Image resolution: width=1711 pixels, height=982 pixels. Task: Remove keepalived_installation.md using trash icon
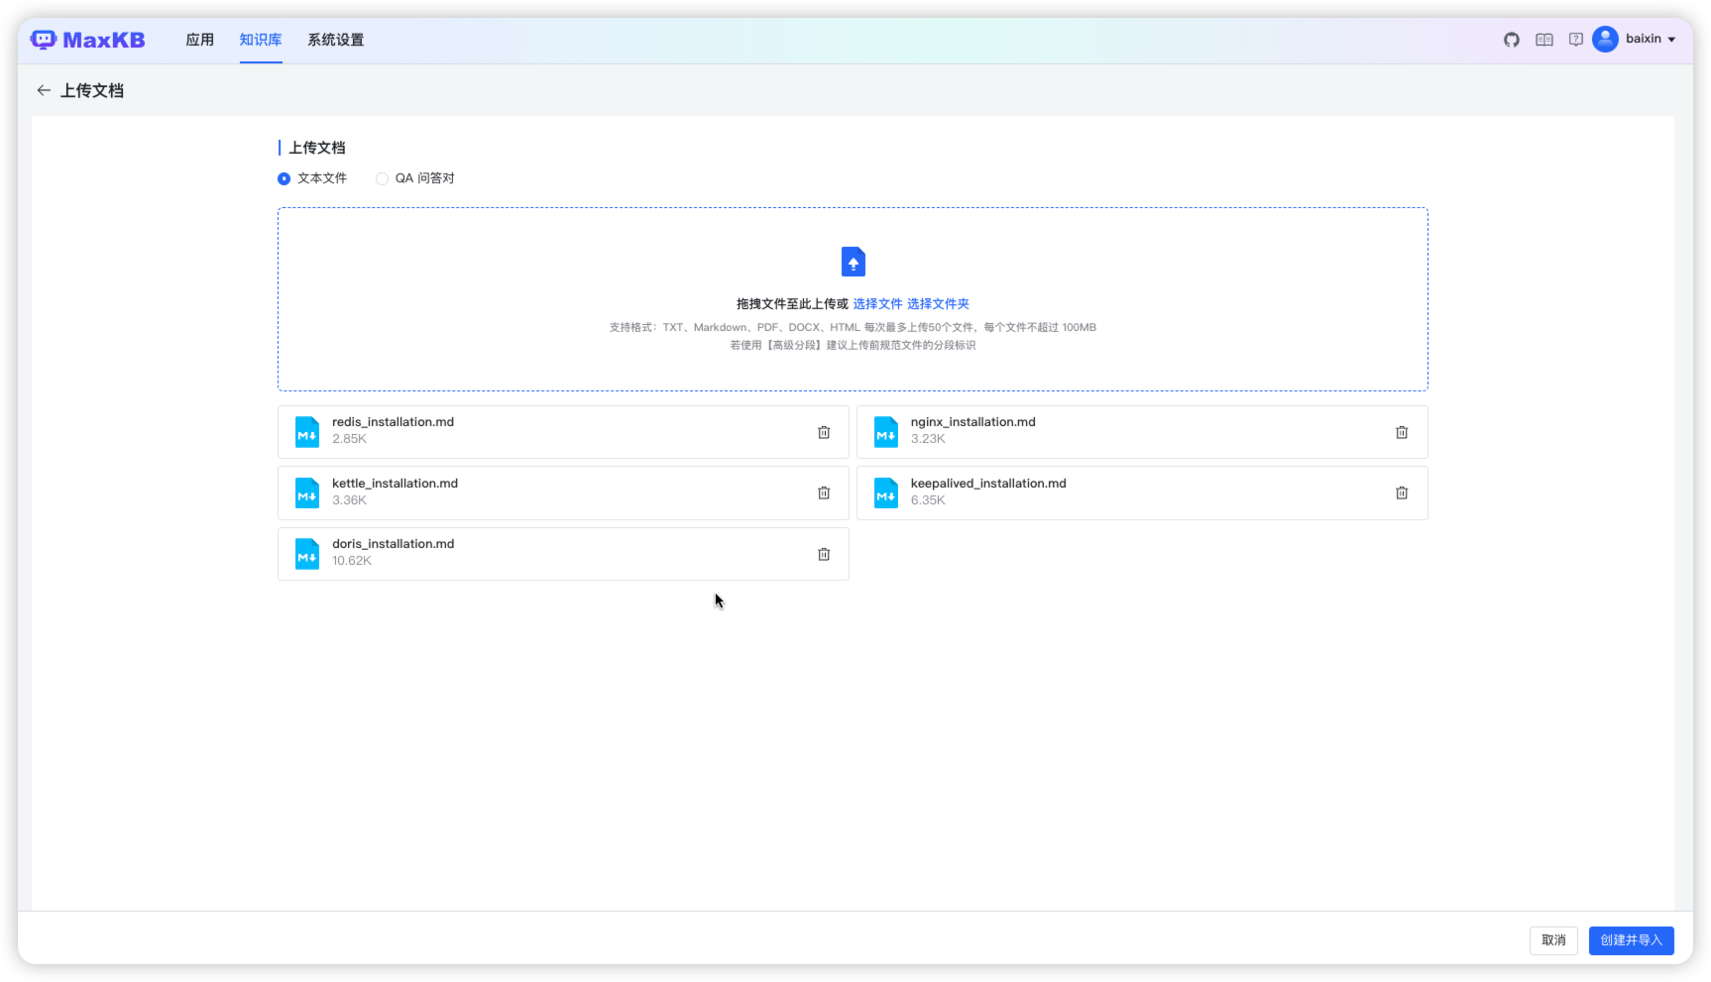point(1402,492)
